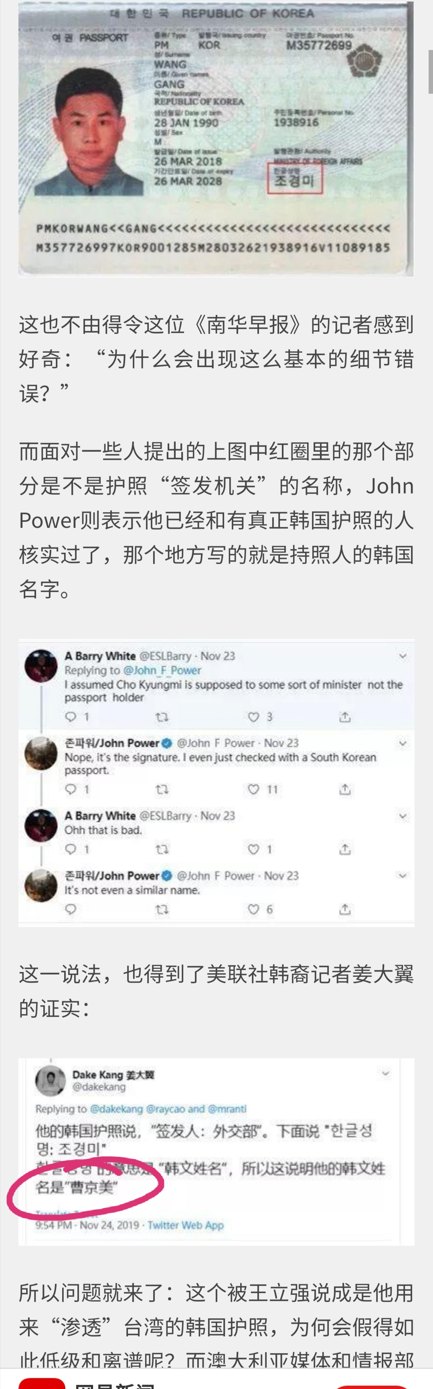Tap the reply icon on A Barry White's first tweet
The width and height of the screenshot is (433, 1389).
(x=71, y=717)
